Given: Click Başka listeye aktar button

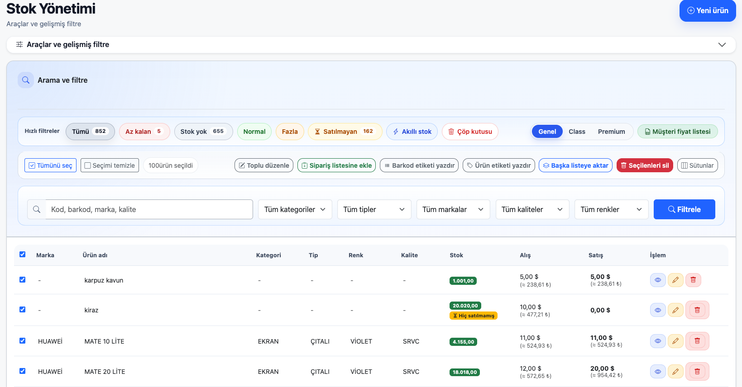Looking at the screenshot, I should 575,165.
